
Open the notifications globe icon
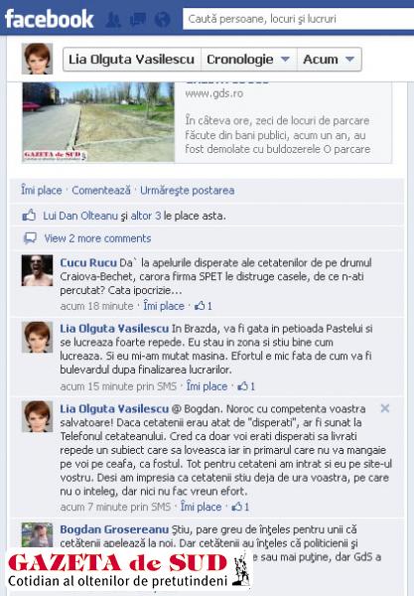[x=162, y=19]
